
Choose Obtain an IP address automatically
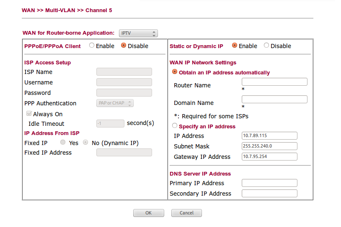pos(175,72)
